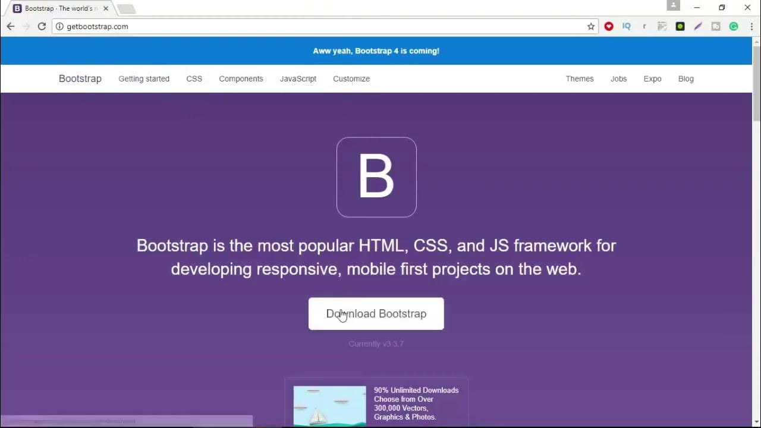Click the Download Bootstrap button
The width and height of the screenshot is (761, 428).
click(x=376, y=314)
